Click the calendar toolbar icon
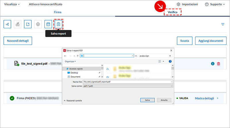 coord(48,24)
